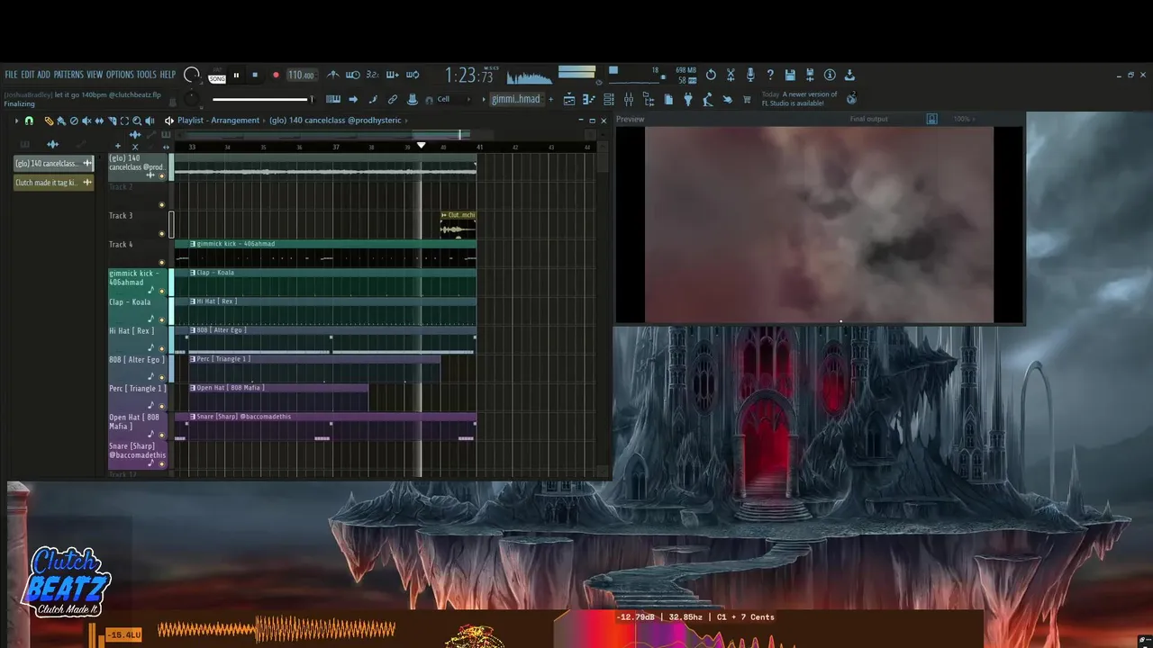Select the Playlist delete tool
The image size is (1153, 648).
point(74,121)
